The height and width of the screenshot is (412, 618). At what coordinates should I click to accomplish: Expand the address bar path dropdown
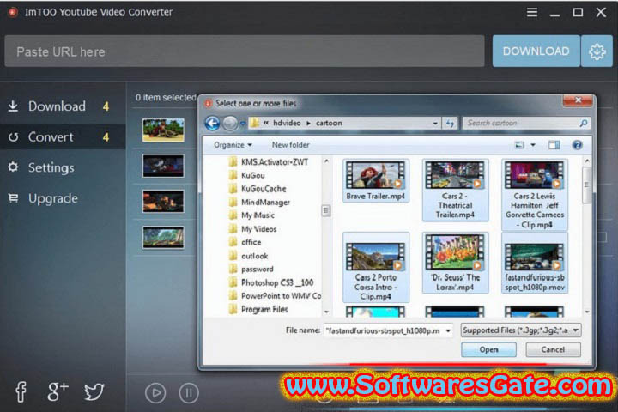435,124
